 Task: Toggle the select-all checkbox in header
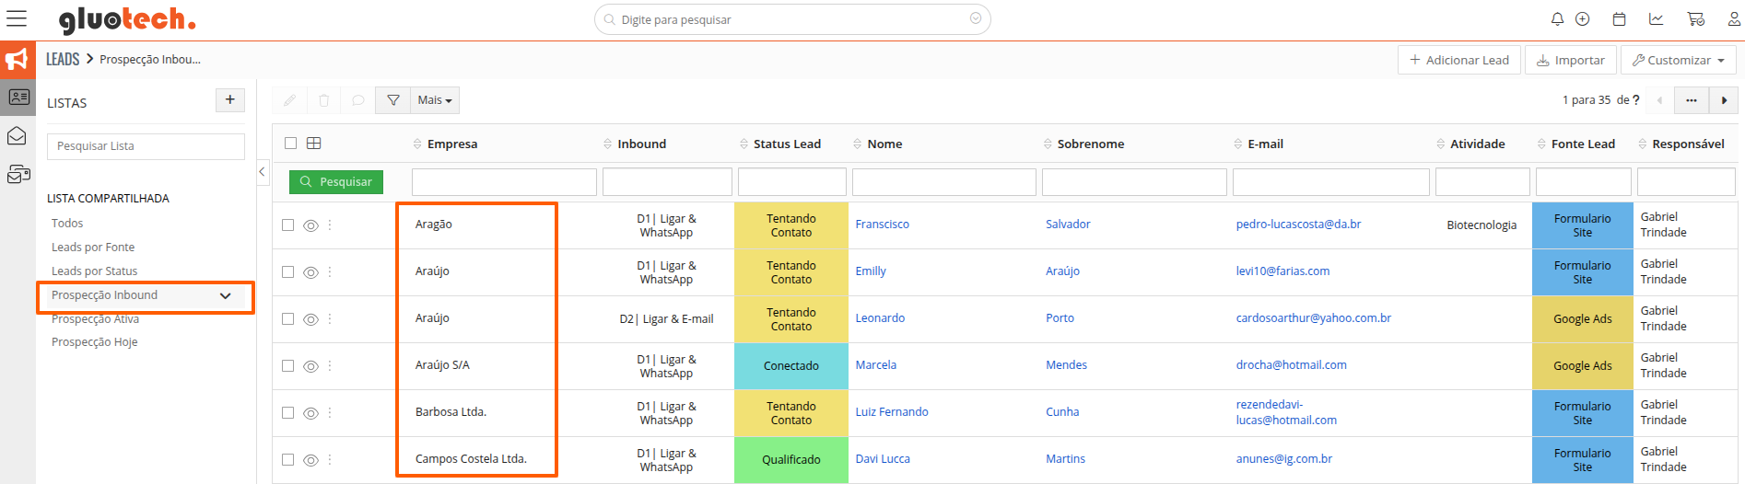[x=291, y=144]
